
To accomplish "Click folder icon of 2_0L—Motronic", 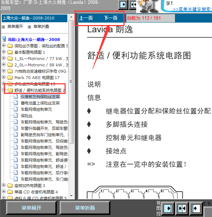I will (x=10, y=65).
